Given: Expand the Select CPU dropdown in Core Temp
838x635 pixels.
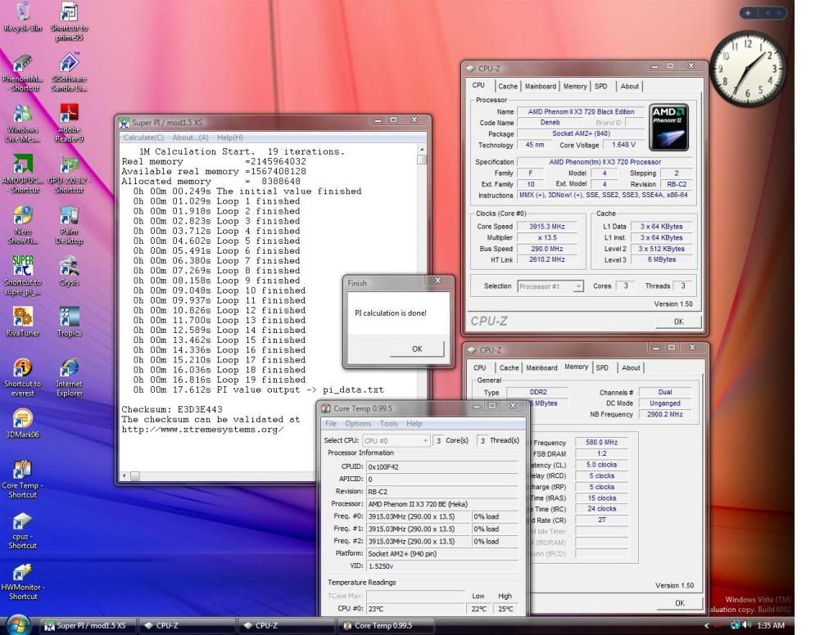Looking at the screenshot, I should [x=398, y=440].
